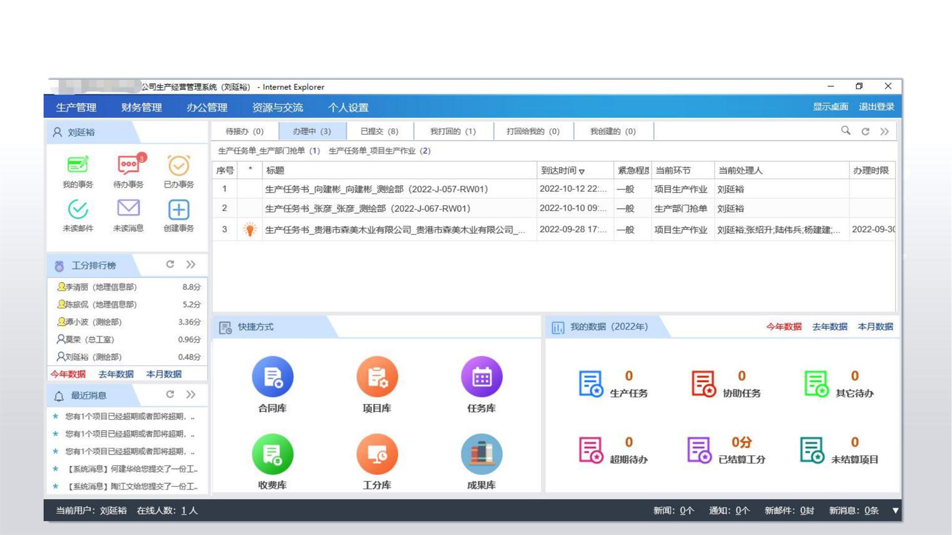This screenshot has height=535, width=952.
Task: Open the 成果库 shortcut icon
Action: [x=481, y=454]
